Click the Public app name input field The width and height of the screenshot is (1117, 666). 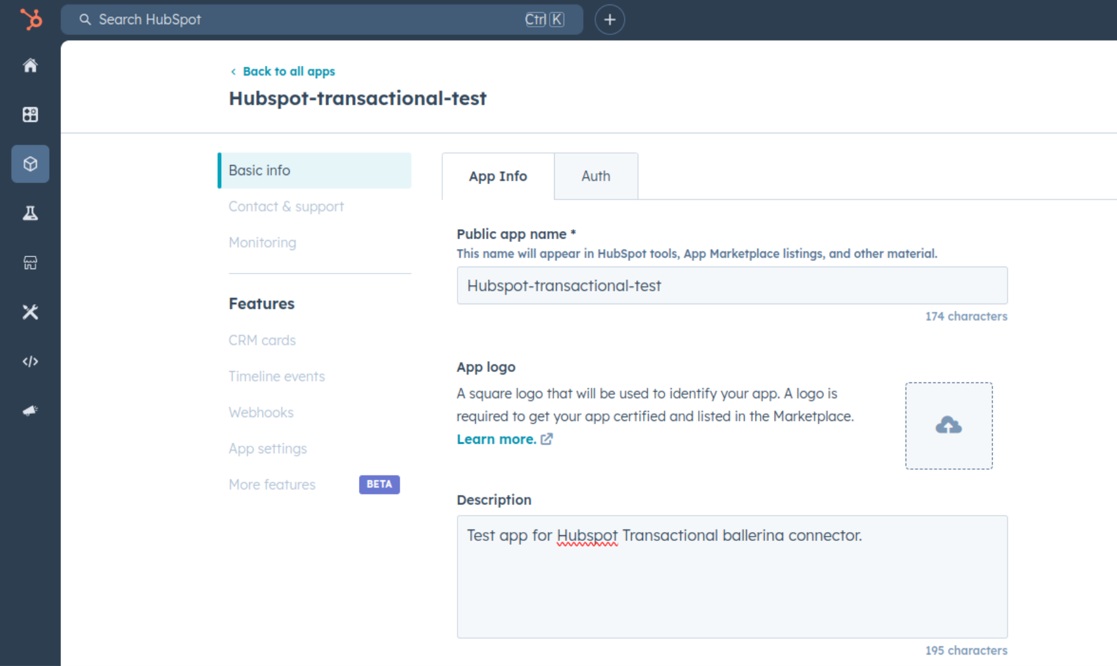732,286
